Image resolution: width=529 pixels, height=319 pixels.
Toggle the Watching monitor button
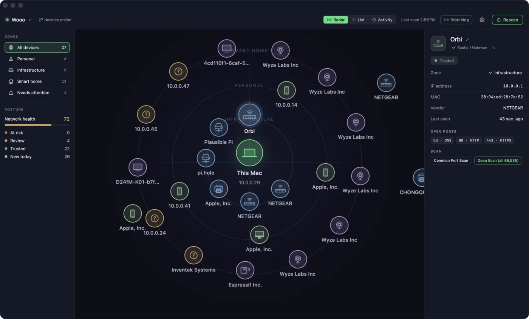click(456, 20)
